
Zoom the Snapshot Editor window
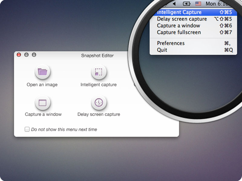(x=34, y=55)
